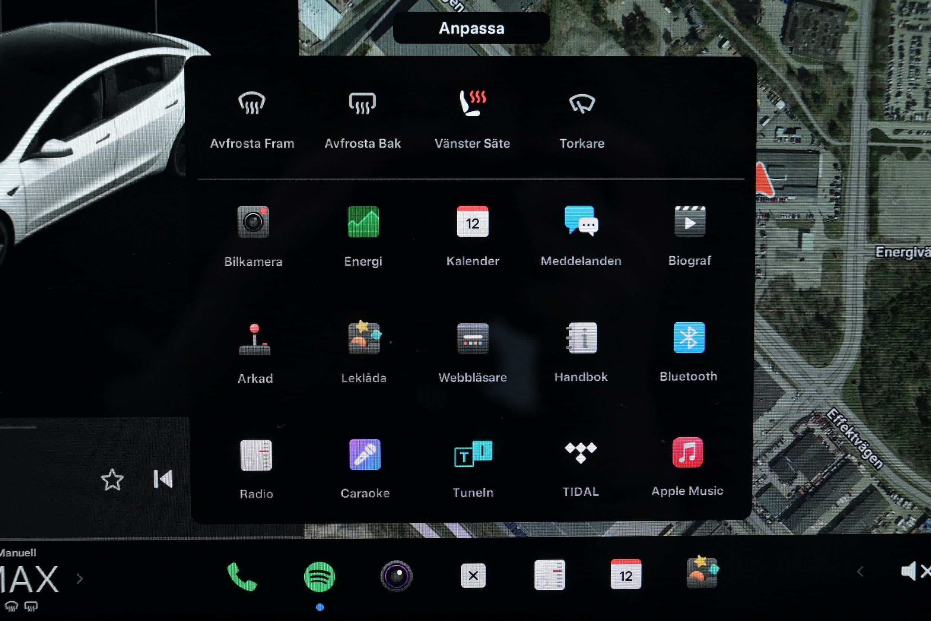Open the Handbok manual app
931x621 pixels.
pos(581,338)
